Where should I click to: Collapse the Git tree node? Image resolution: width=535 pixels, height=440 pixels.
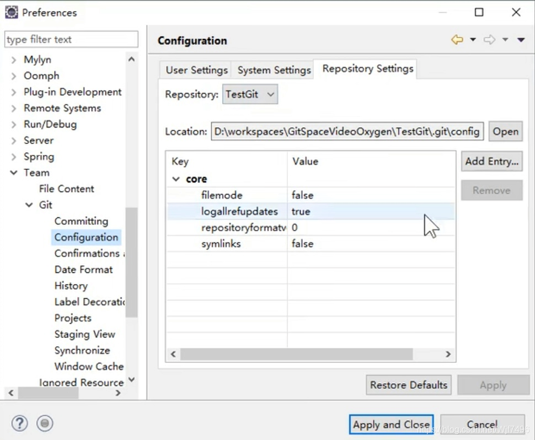click(29, 205)
